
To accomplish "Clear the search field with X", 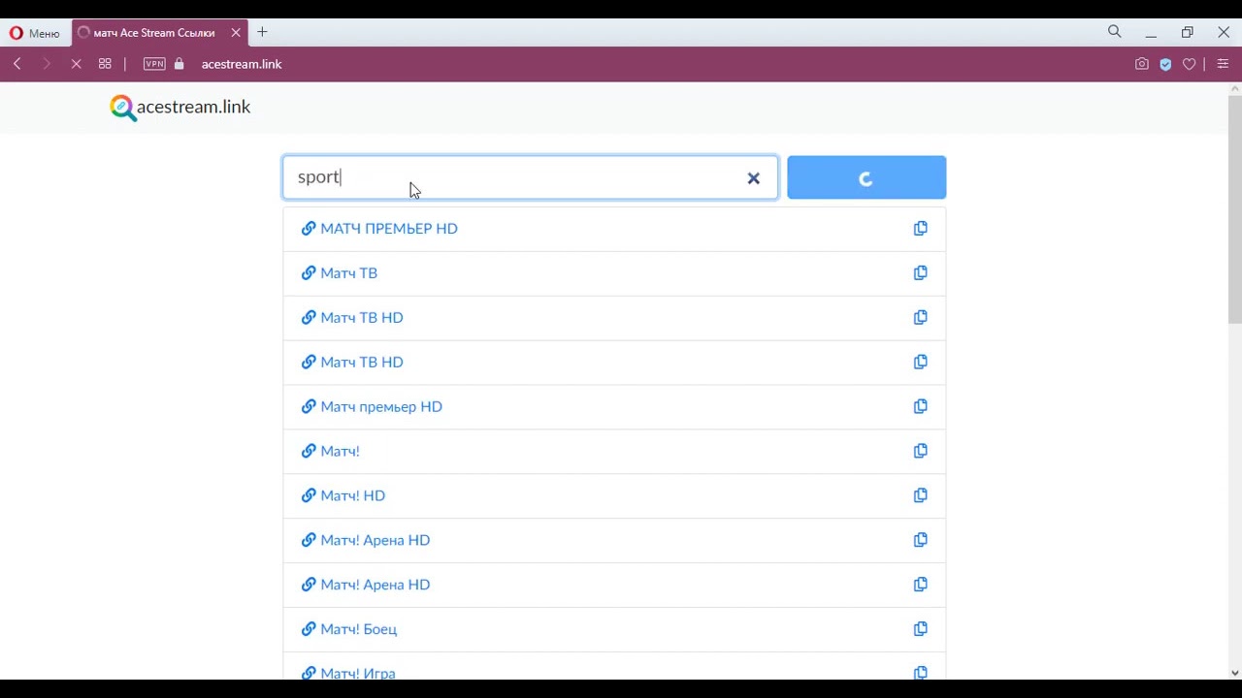I will pyautogui.click(x=754, y=178).
